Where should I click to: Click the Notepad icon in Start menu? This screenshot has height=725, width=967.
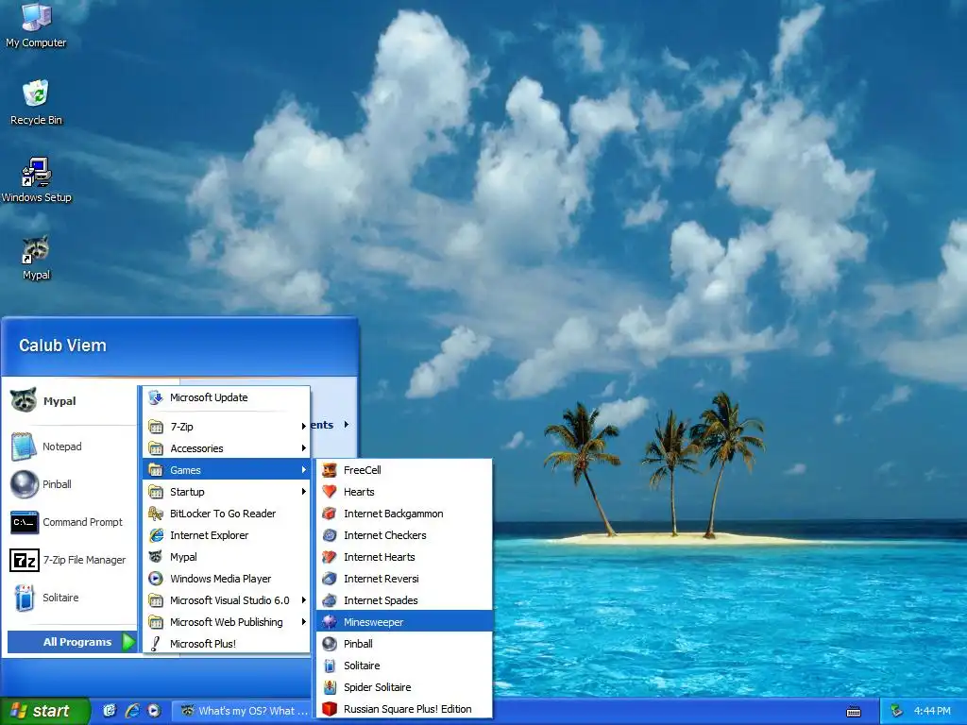coord(24,447)
